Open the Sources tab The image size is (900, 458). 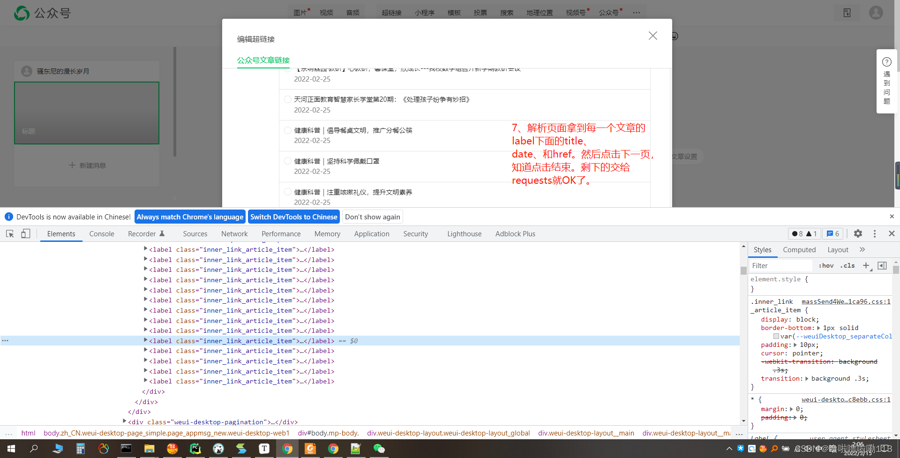coord(195,233)
